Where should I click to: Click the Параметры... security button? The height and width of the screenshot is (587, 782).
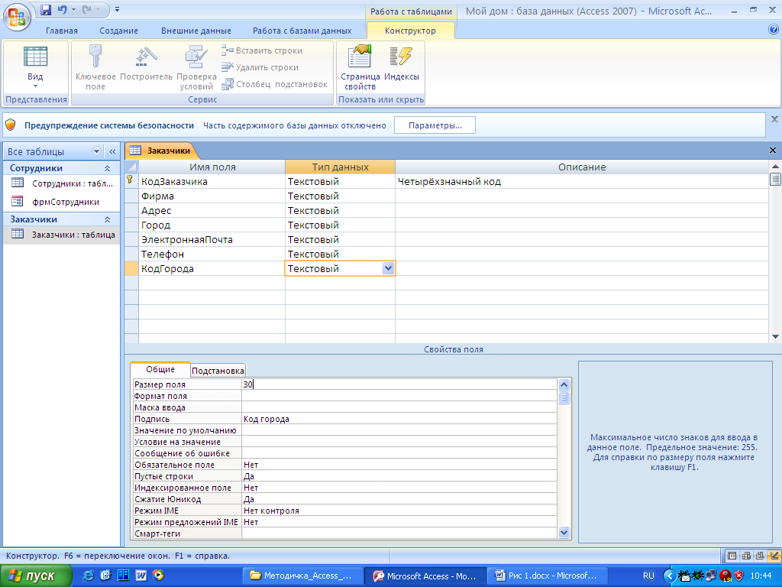[435, 125]
